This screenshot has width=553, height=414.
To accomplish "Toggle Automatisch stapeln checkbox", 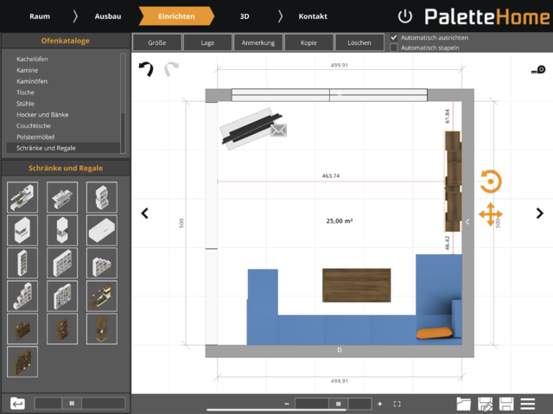I will [x=394, y=48].
